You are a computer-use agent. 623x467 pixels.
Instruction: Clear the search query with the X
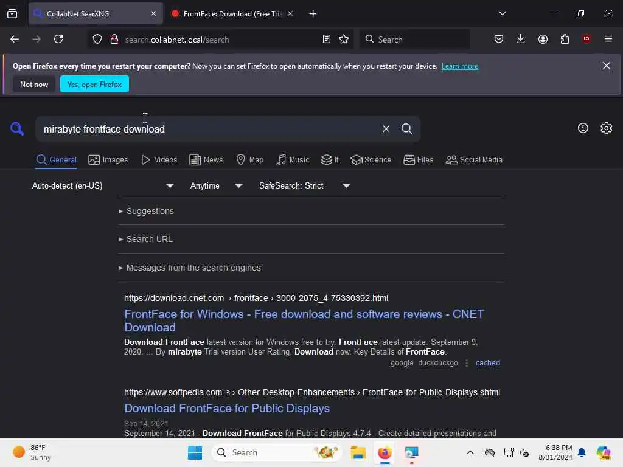click(x=386, y=129)
